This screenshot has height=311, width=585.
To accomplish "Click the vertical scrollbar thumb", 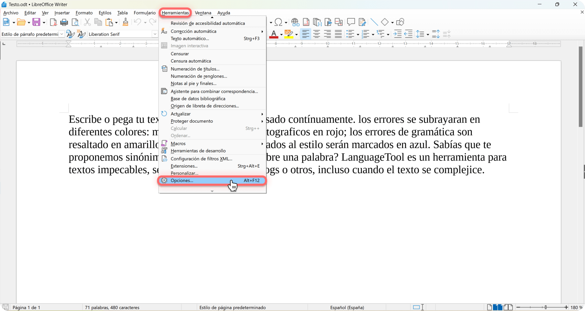I will (580, 87).
